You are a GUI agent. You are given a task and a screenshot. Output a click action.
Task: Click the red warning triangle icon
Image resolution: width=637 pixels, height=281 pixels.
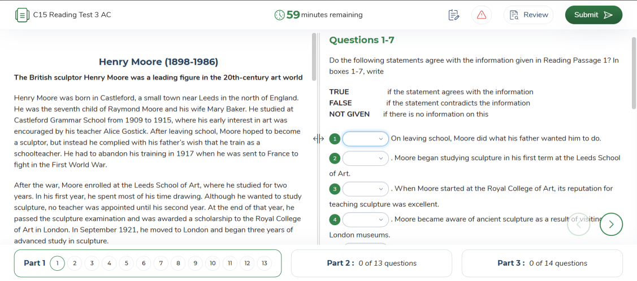point(482,15)
